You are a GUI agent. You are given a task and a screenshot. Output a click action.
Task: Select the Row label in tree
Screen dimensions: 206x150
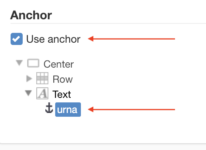click(x=63, y=79)
